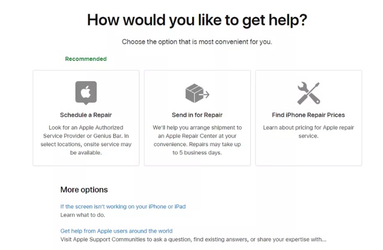This screenshot has height=250, width=383.
Task: Click the Visit Apple Support Communities description
Action: click(x=193, y=240)
